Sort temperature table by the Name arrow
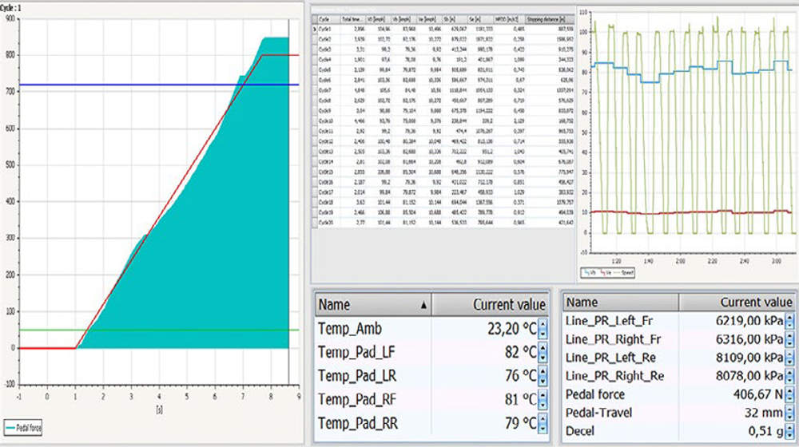Viewport: 799px width, 447px height. click(x=423, y=305)
